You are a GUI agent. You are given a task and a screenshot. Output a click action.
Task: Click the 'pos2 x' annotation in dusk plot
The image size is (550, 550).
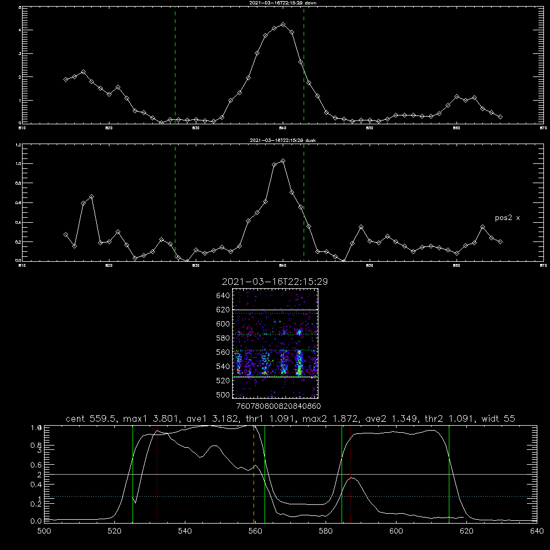click(507, 218)
